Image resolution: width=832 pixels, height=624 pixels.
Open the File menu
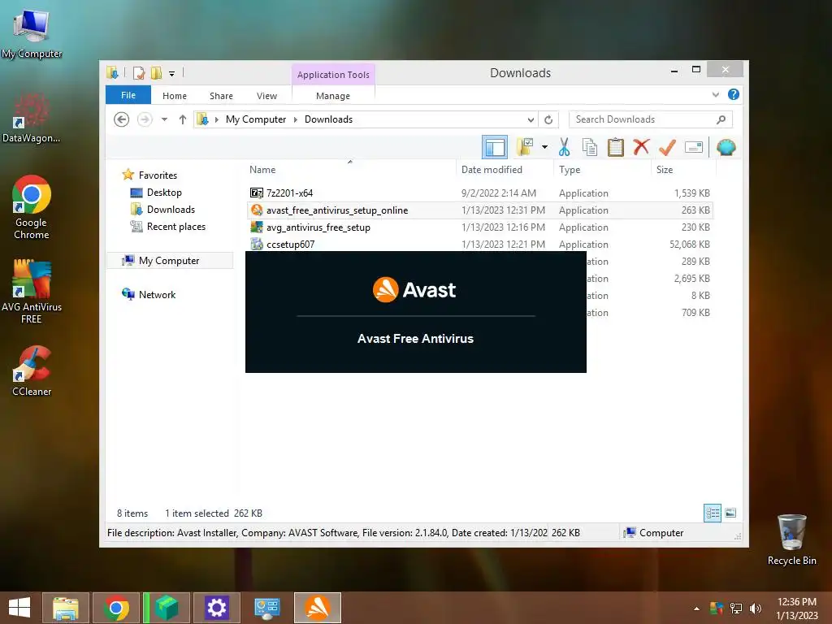[128, 95]
